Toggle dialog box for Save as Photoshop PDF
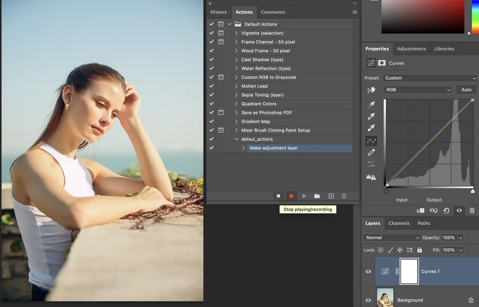Viewport: 479px width, 307px height. (221, 112)
